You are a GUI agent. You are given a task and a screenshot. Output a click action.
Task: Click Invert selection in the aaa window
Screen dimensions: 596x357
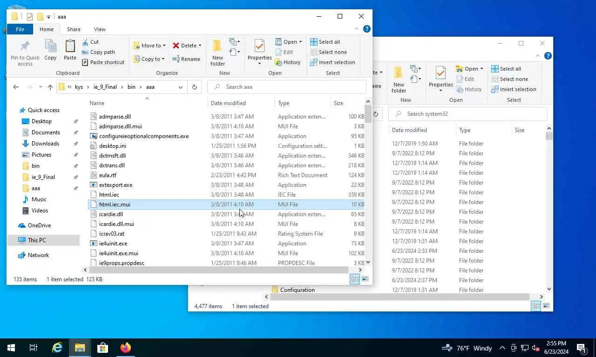tap(332, 62)
